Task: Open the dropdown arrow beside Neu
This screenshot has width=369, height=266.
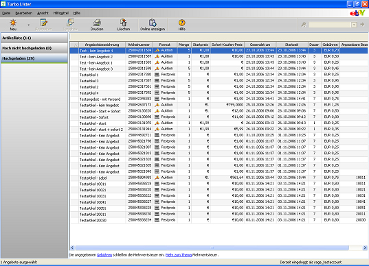Action: coord(29,25)
